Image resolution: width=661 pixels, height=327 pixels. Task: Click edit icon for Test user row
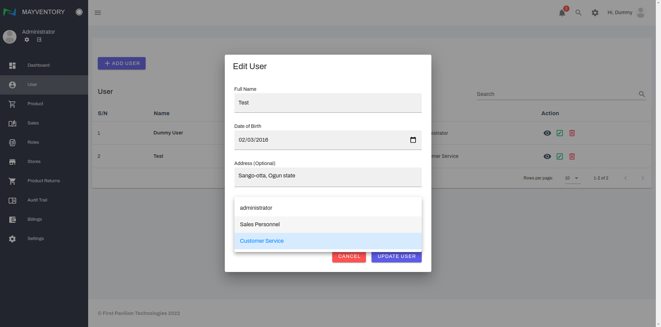(560, 156)
